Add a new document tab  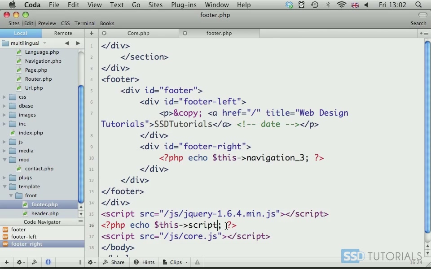point(92,33)
